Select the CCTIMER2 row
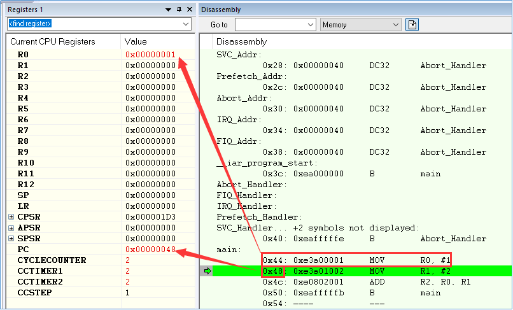The height and width of the screenshot is (310, 513). pos(101,281)
